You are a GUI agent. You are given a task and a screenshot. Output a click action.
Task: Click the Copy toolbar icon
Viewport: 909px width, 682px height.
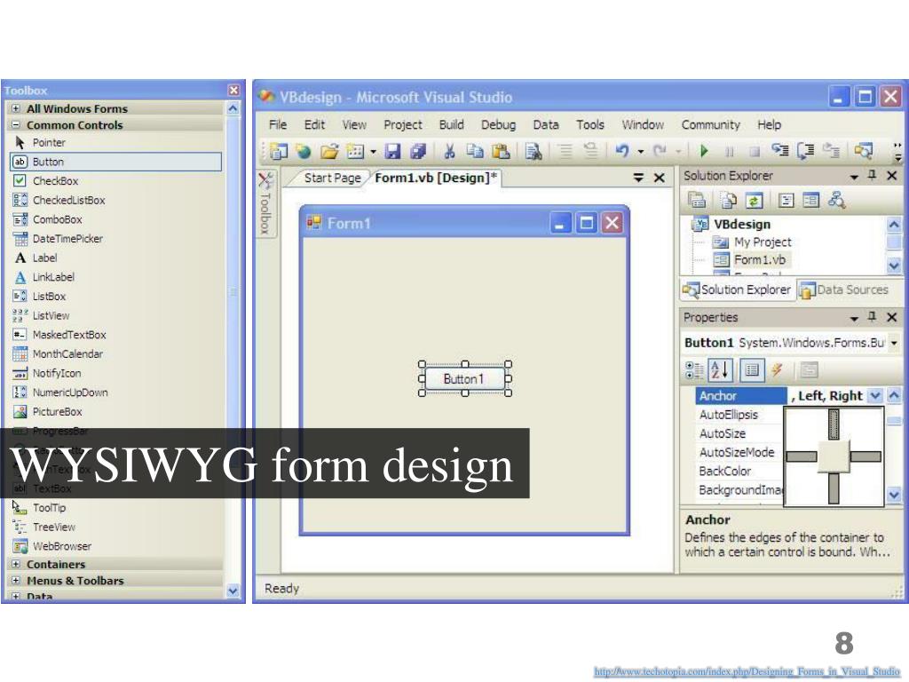pyautogui.click(x=476, y=151)
